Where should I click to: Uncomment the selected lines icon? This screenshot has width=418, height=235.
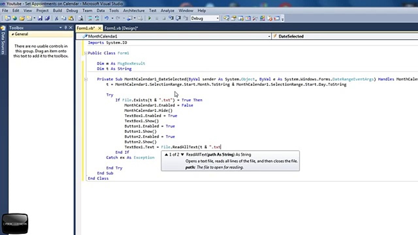[x=97, y=18]
